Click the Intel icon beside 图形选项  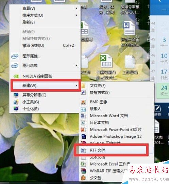click(15, 66)
